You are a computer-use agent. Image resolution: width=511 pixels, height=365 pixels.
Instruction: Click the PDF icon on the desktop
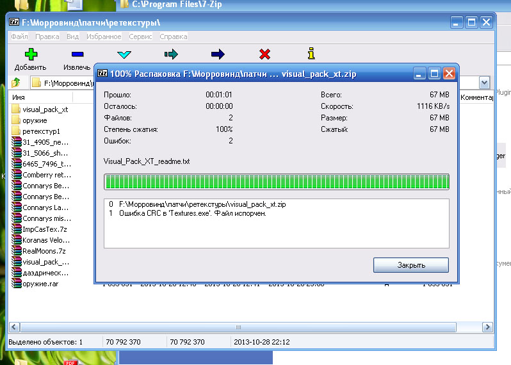coord(70,362)
